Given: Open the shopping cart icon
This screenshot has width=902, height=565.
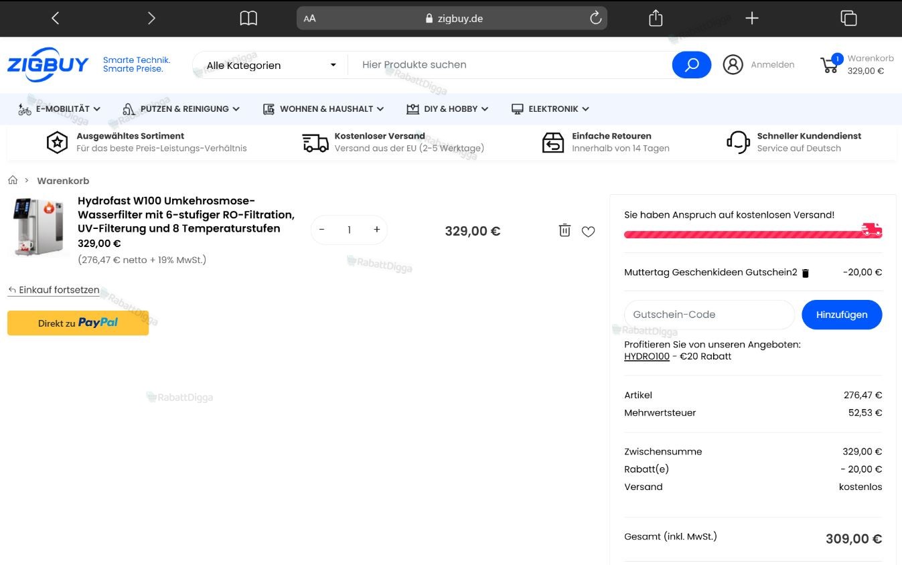Looking at the screenshot, I should 830,64.
